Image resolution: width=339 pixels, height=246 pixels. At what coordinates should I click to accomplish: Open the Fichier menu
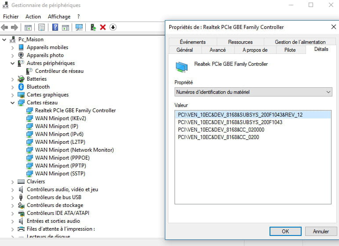[x=11, y=17]
